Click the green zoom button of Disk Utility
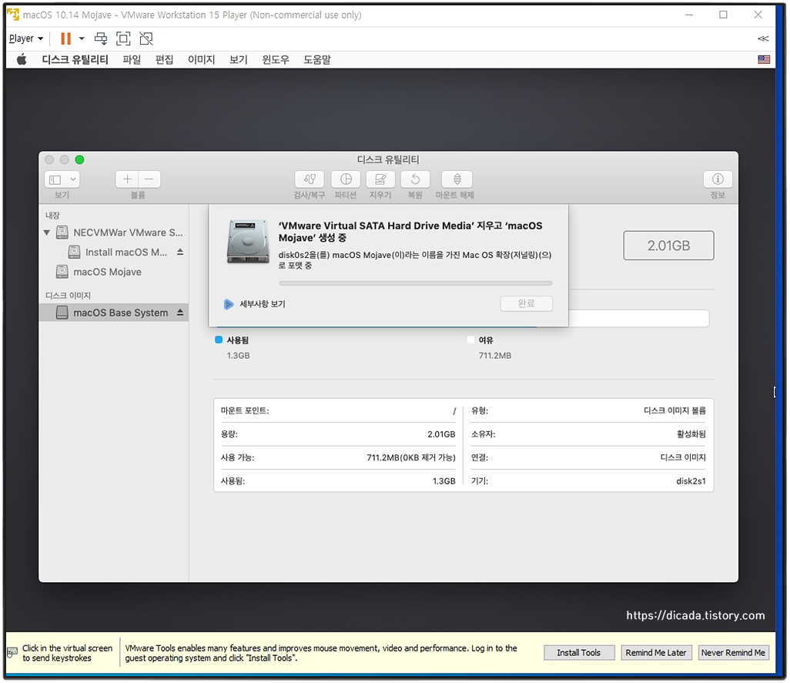790x683 pixels. point(79,159)
